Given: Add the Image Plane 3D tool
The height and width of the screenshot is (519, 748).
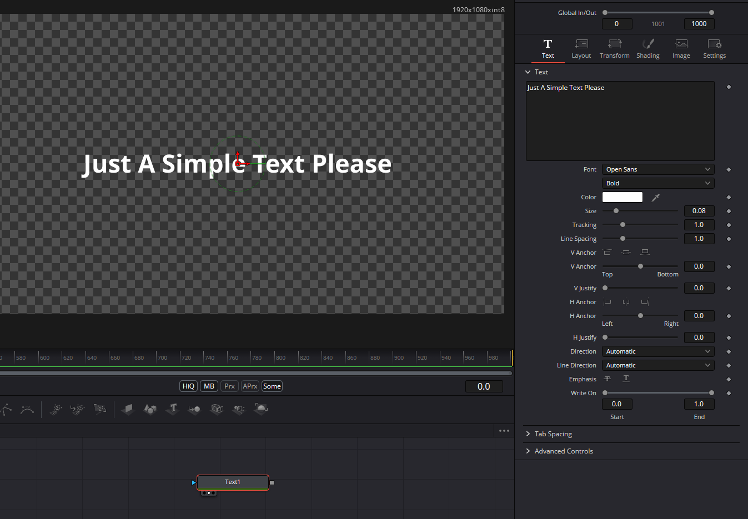Looking at the screenshot, I should 128,409.
